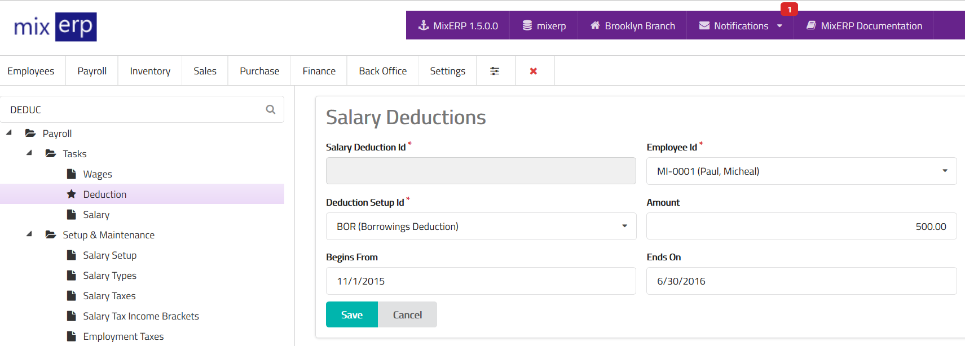The width and height of the screenshot is (965, 346).
Task: Collapse the Tasks tree node
Action: [29, 153]
